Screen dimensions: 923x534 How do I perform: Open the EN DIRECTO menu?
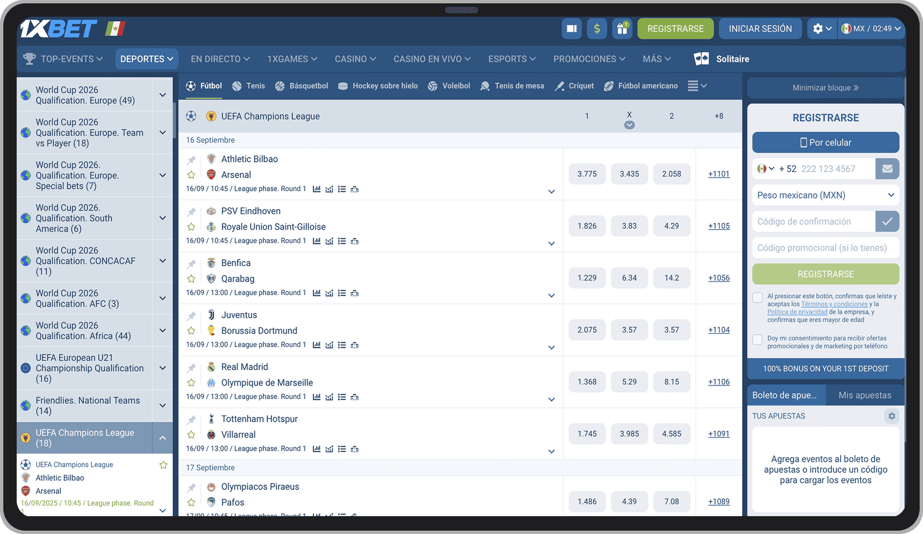220,59
